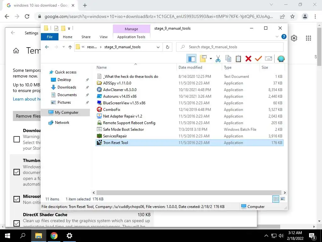Bookmark this page with the star
Image resolution: width=322 pixels, height=242 pixels.
point(292,16)
